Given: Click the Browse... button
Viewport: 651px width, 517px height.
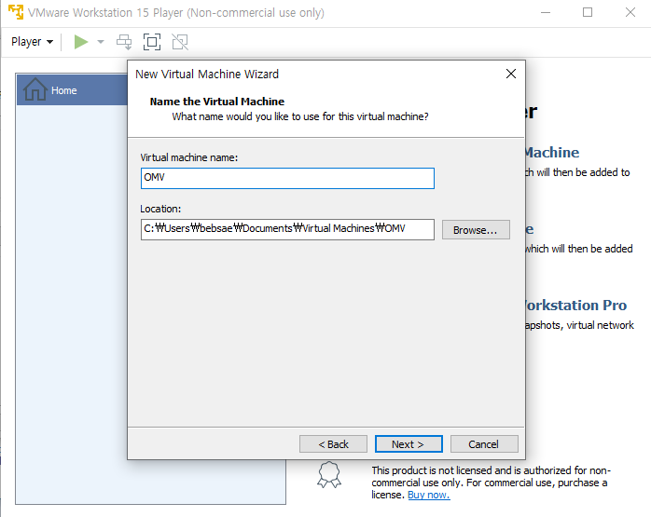Looking at the screenshot, I should click(476, 230).
